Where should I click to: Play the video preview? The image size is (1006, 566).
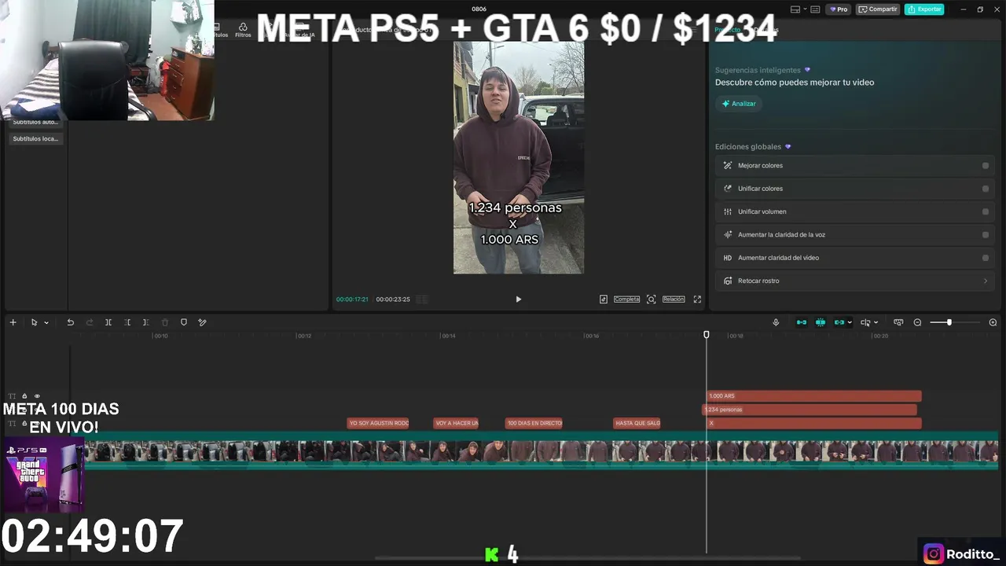coord(518,300)
